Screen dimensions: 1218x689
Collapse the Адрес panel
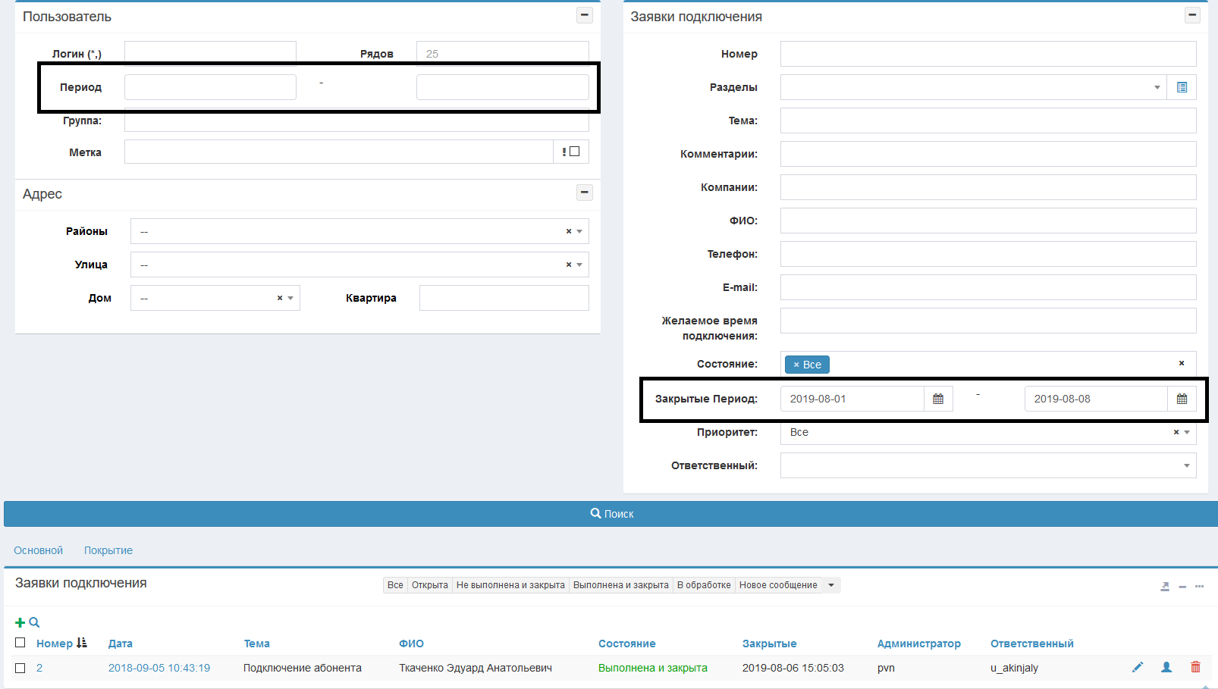point(584,193)
